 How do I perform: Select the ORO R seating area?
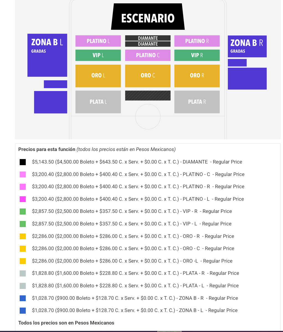pyautogui.click(x=197, y=76)
